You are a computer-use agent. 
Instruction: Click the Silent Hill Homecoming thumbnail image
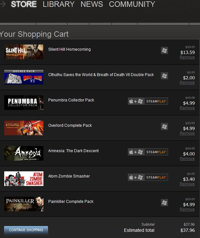tap(24, 52)
